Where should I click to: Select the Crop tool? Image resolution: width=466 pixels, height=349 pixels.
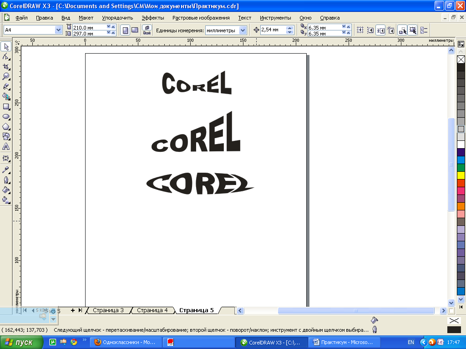coord(6,66)
